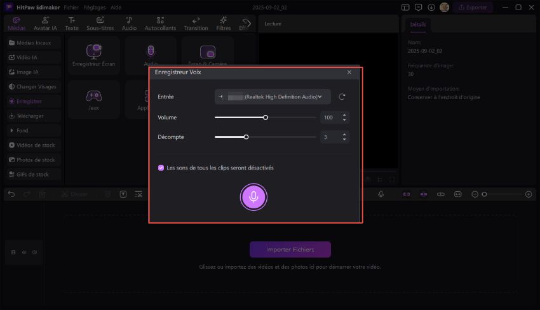Click the Diviser split tool
The image size is (540, 310).
pyautogui.click(x=74, y=194)
